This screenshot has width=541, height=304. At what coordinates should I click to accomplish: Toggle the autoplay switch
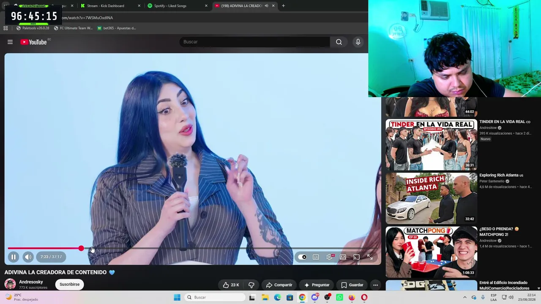click(302, 257)
